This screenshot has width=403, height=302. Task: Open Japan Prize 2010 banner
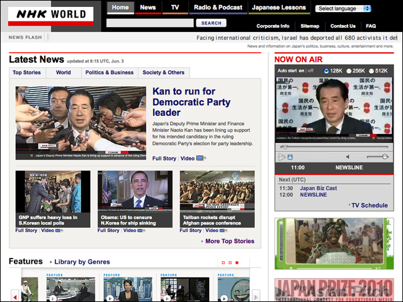tap(334, 290)
